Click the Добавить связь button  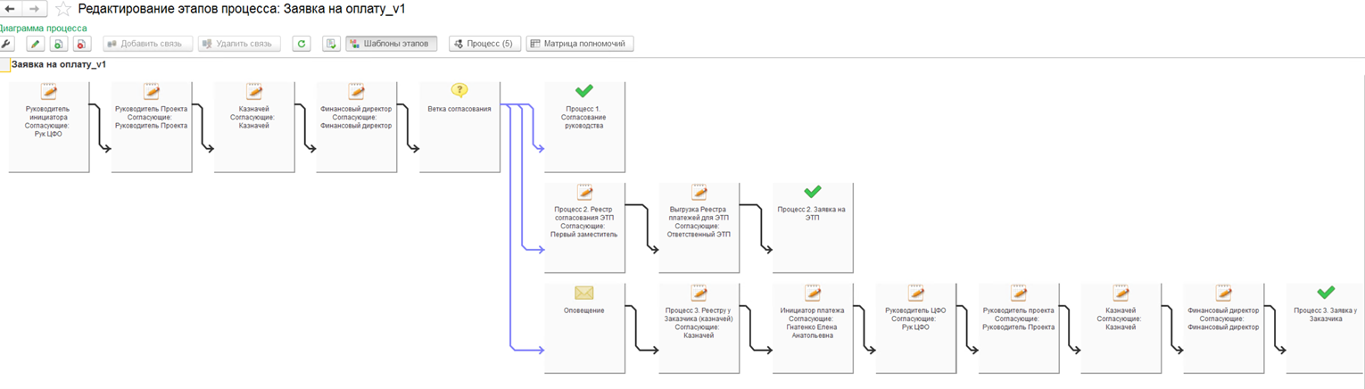148,44
